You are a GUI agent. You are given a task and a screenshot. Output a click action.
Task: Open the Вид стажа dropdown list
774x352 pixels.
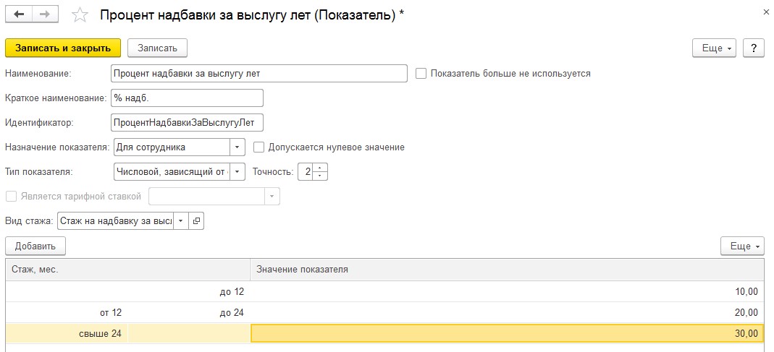point(180,221)
